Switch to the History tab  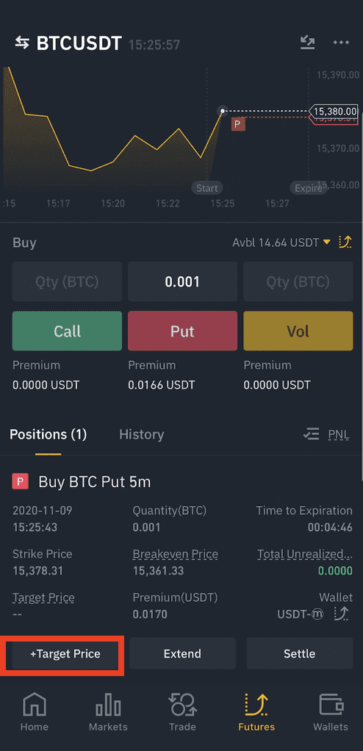pos(141,434)
